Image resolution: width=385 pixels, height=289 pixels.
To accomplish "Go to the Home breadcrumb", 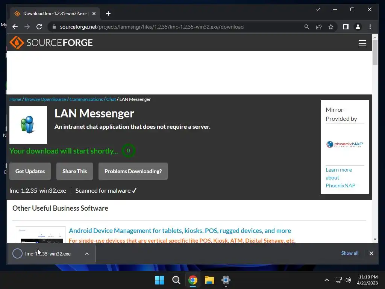I will (15, 99).
